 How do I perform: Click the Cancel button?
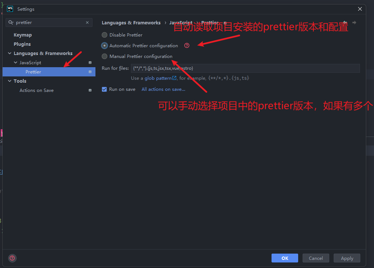[x=316, y=258]
